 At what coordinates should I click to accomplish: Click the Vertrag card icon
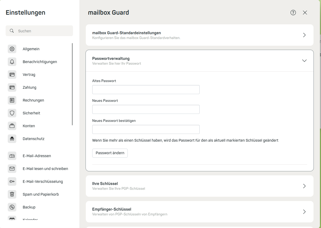12,75
